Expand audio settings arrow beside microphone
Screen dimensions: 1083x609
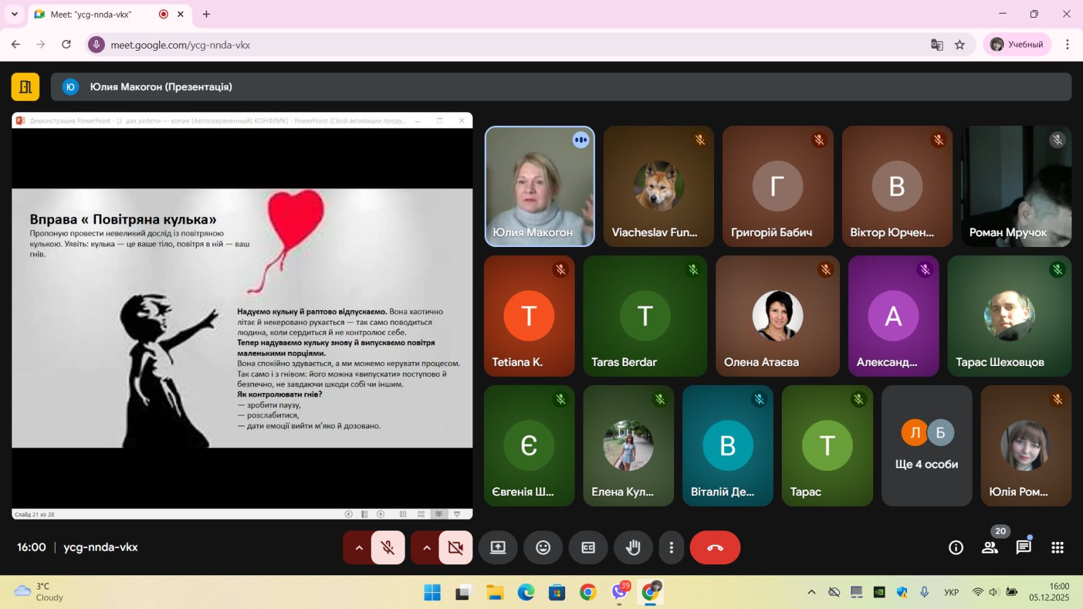point(359,547)
